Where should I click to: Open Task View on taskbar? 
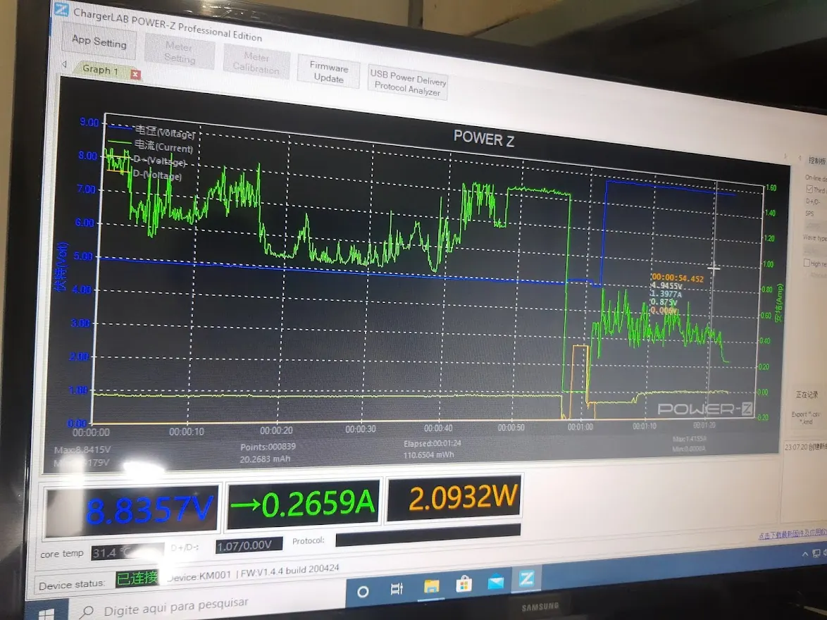click(397, 588)
